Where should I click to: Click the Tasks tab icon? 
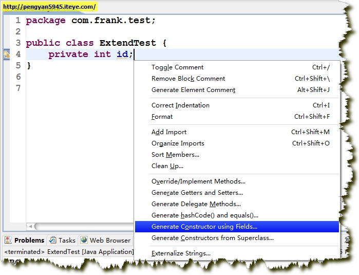[53, 240]
